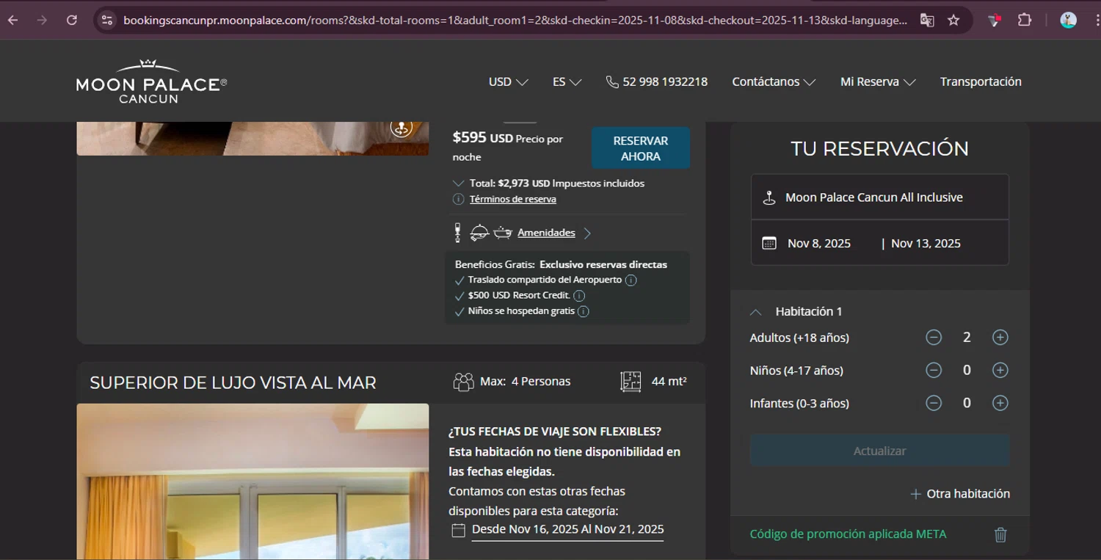Decrease Niños (4-17 años) count
This screenshot has width=1101, height=560.
[934, 371]
